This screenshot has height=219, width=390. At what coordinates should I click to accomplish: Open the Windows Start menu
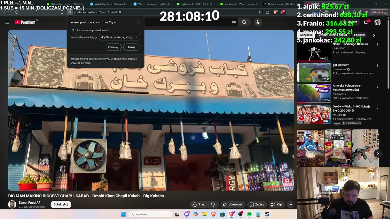123,214
